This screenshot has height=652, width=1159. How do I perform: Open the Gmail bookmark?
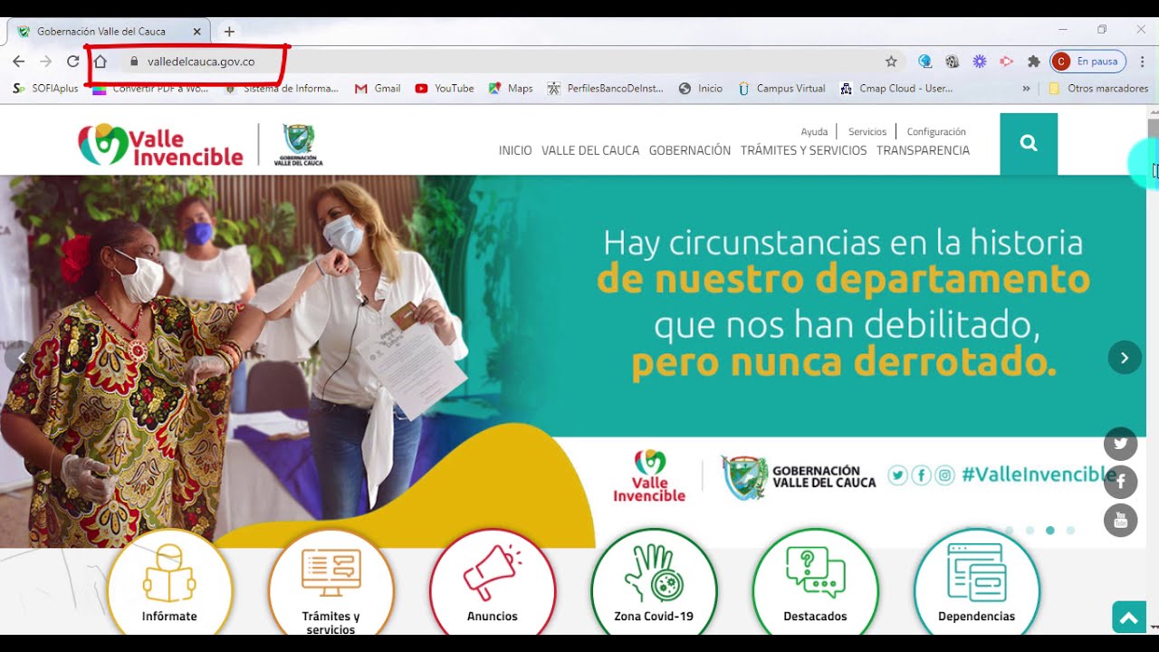tap(378, 89)
